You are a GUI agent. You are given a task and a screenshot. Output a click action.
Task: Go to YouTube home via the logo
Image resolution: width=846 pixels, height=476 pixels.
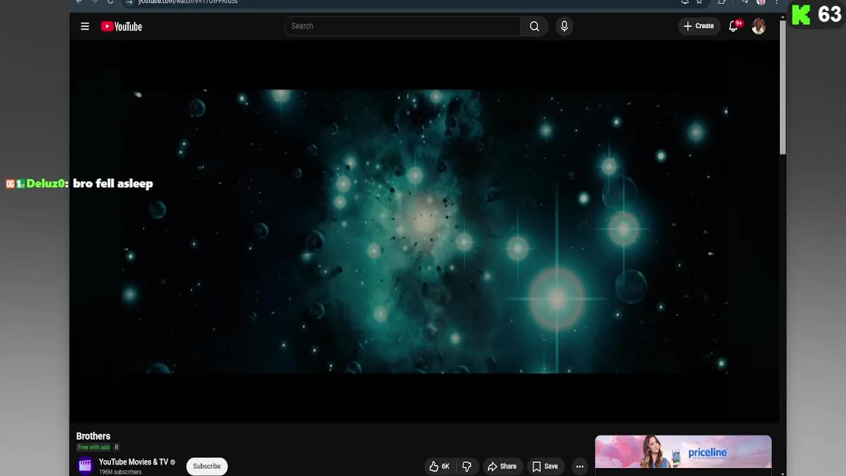tap(122, 26)
